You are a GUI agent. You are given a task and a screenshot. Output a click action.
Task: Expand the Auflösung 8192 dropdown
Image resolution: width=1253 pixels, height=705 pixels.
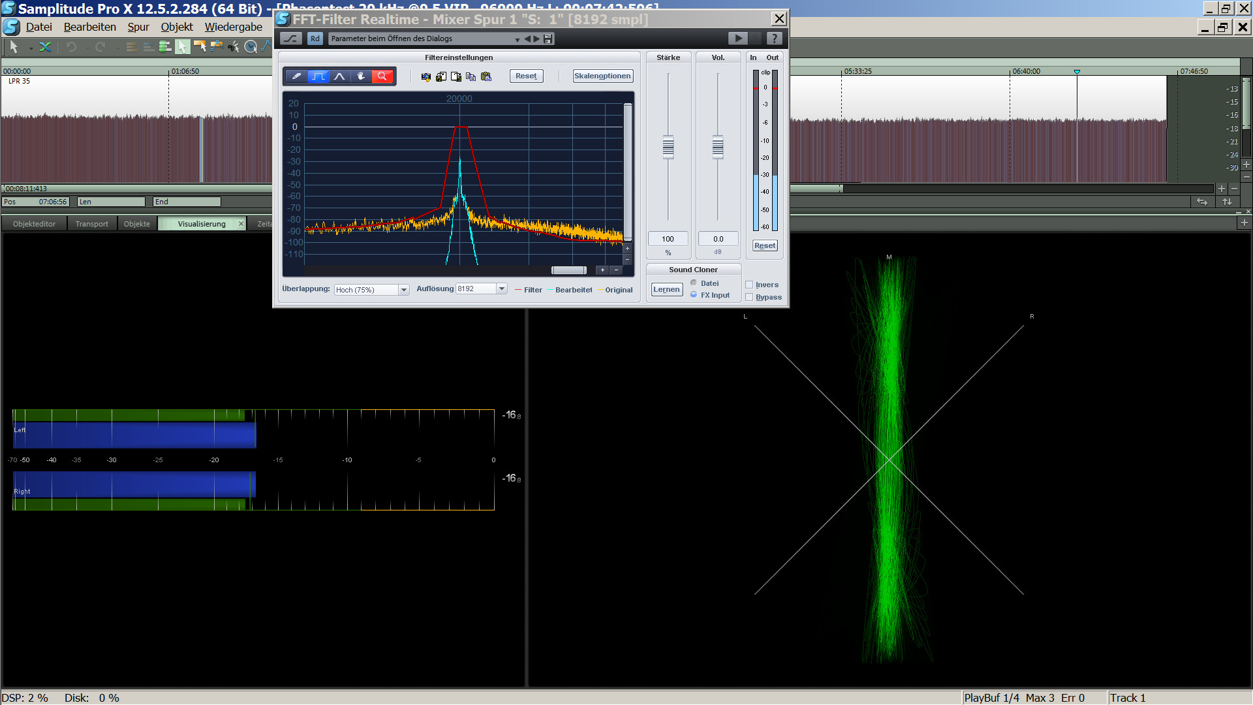pyautogui.click(x=501, y=289)
